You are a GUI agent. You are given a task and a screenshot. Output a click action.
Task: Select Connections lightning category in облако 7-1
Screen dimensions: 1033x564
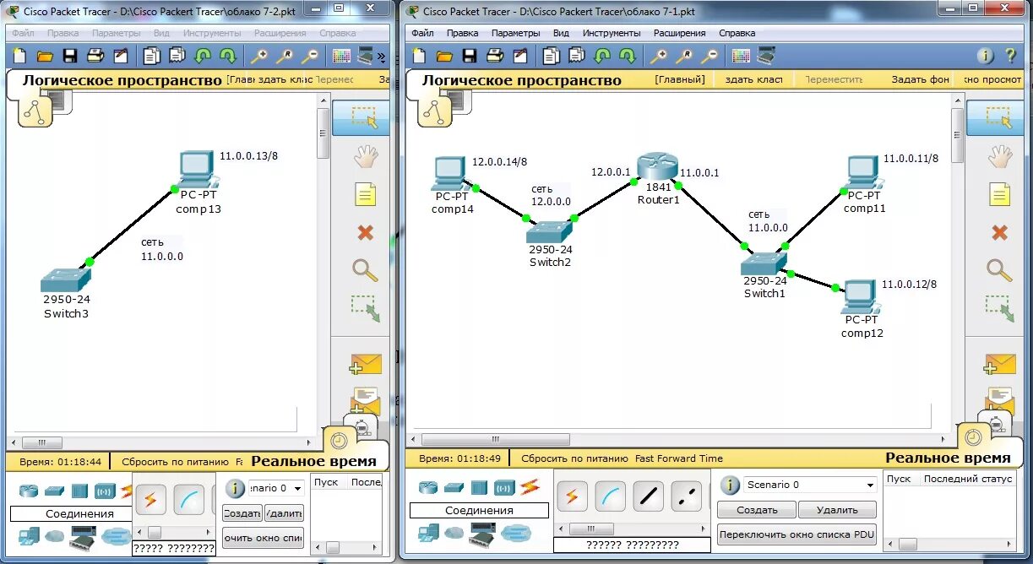click(530, 487)
